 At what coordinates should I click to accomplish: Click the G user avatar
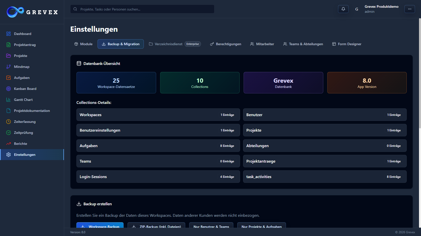357,9
